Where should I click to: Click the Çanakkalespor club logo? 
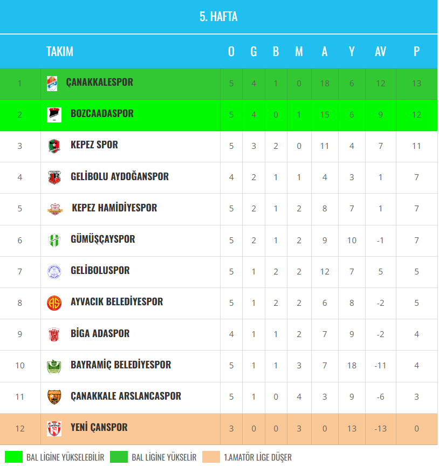[52, 84]
